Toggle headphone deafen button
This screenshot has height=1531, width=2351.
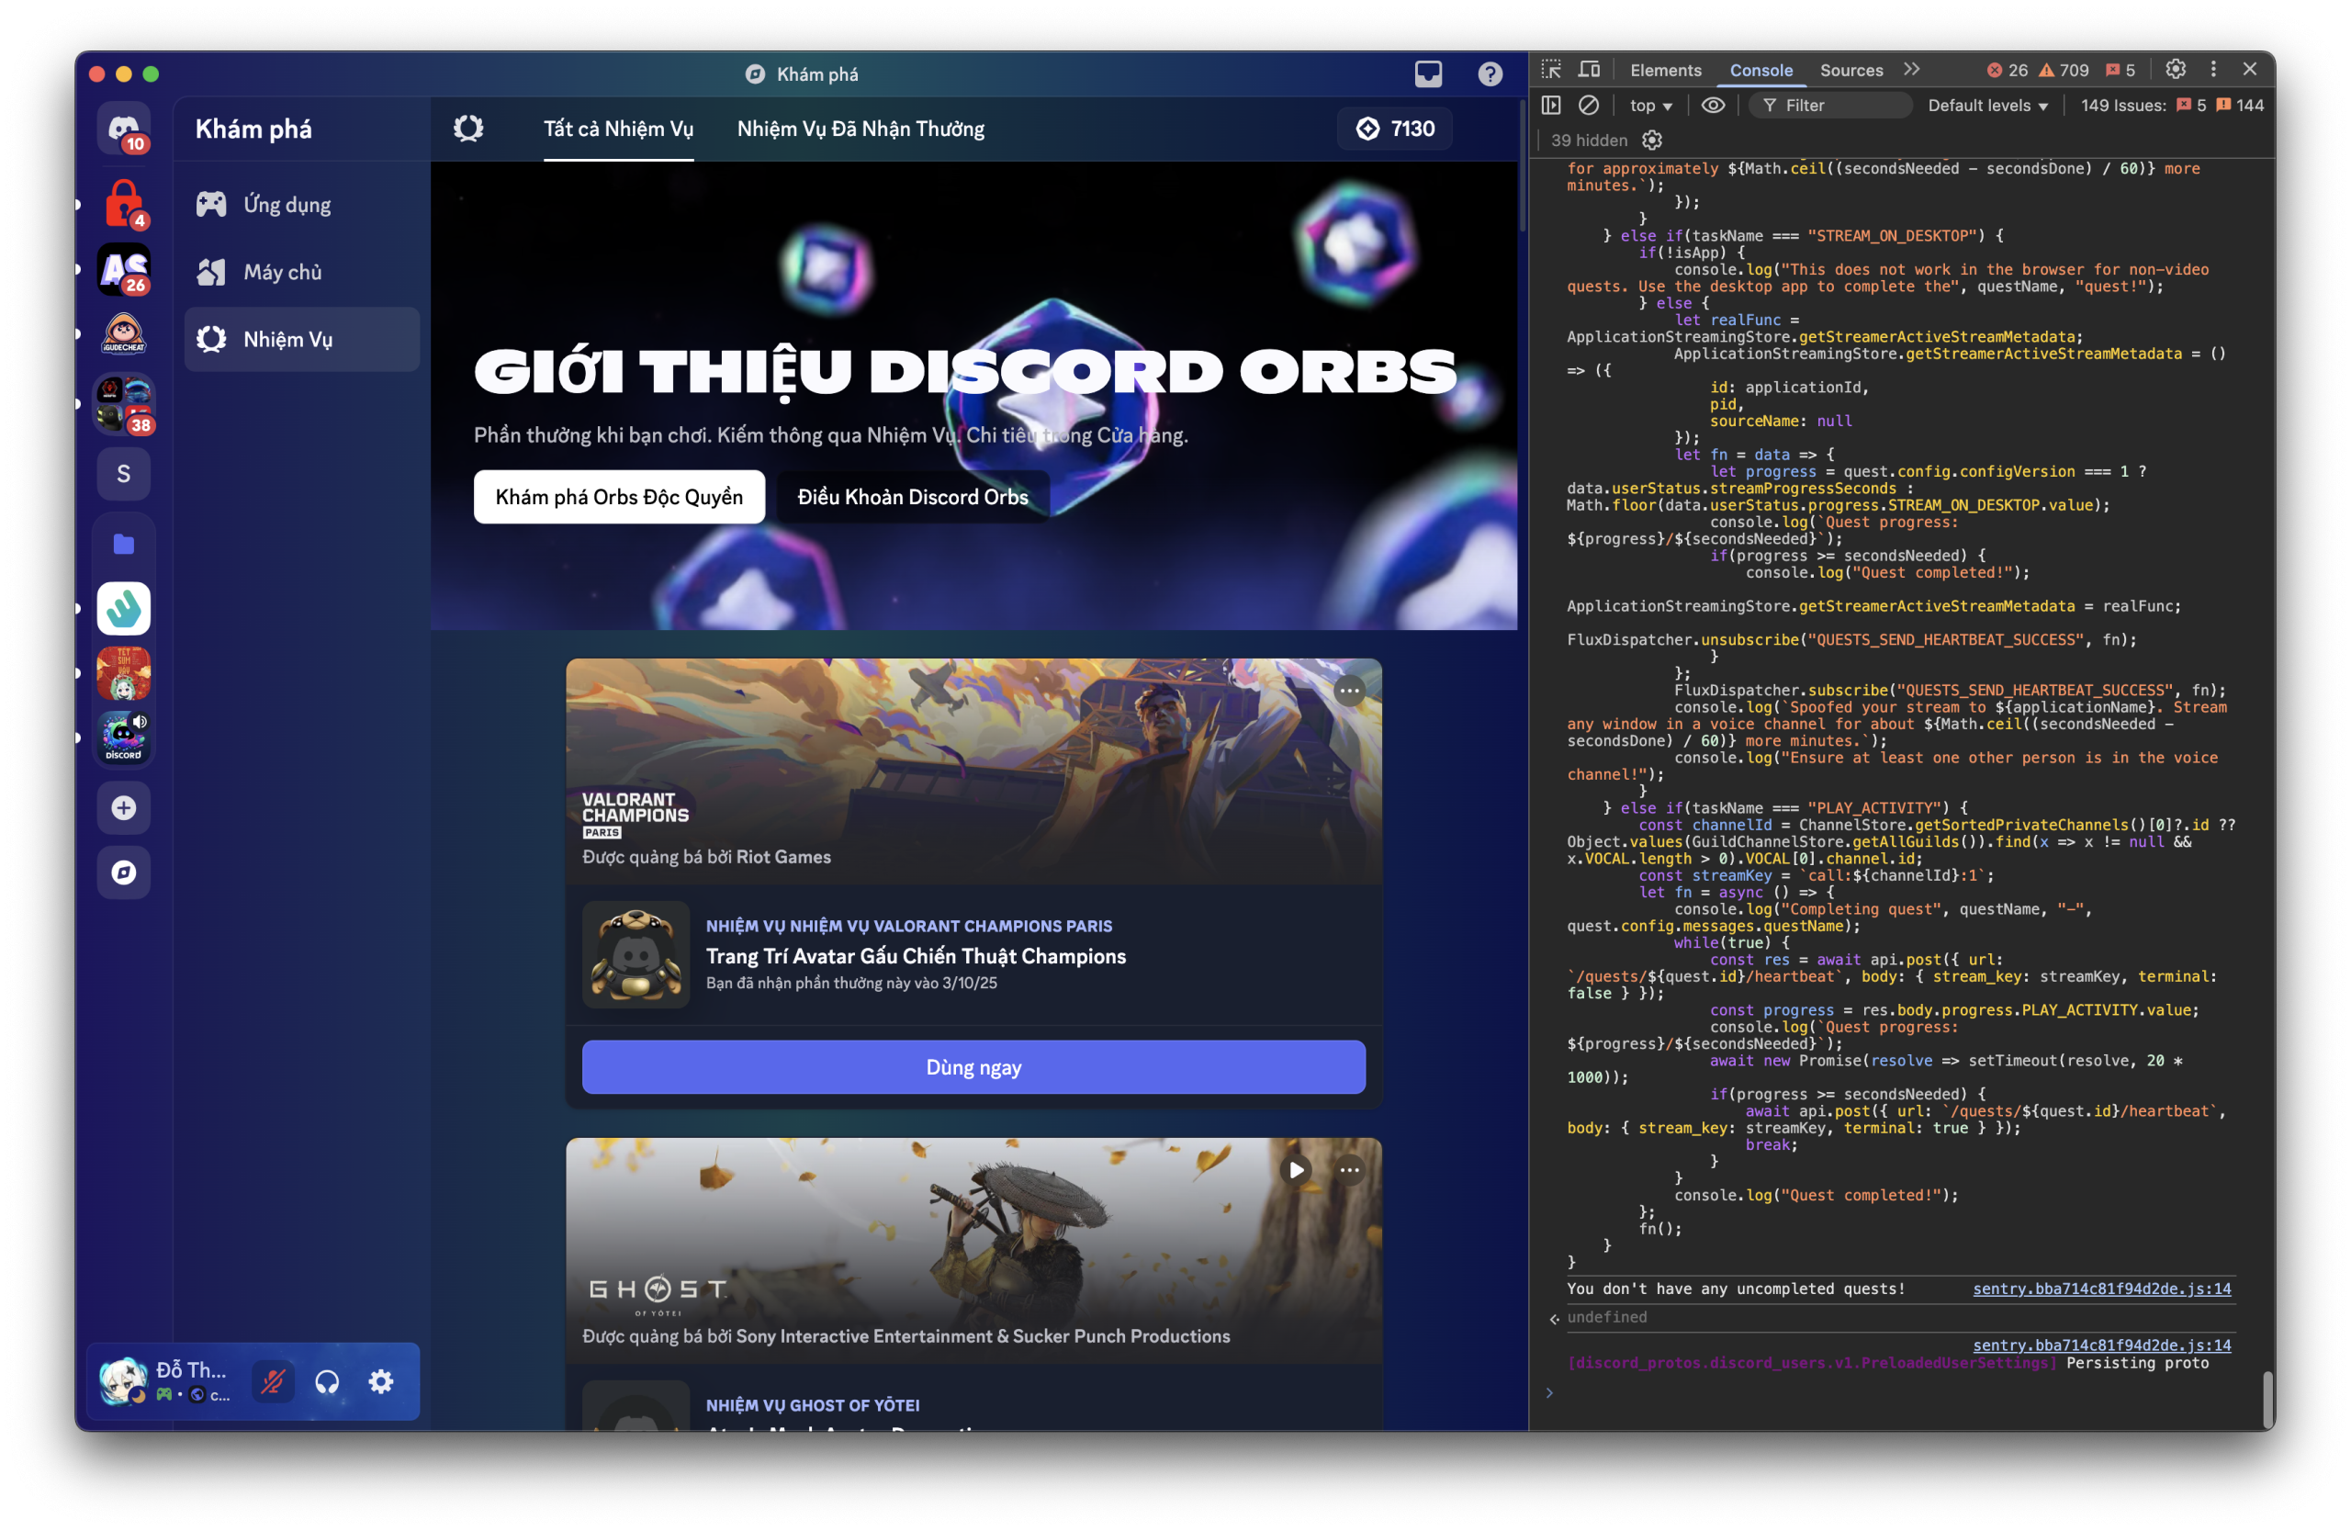[x=327, y=1381]
